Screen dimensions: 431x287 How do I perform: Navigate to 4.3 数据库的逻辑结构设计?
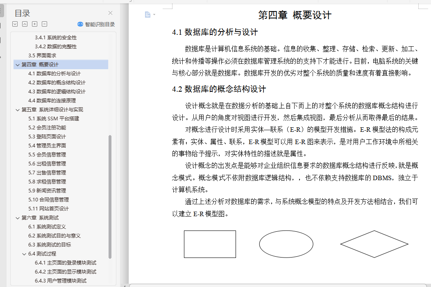click(x=57, y=91)
